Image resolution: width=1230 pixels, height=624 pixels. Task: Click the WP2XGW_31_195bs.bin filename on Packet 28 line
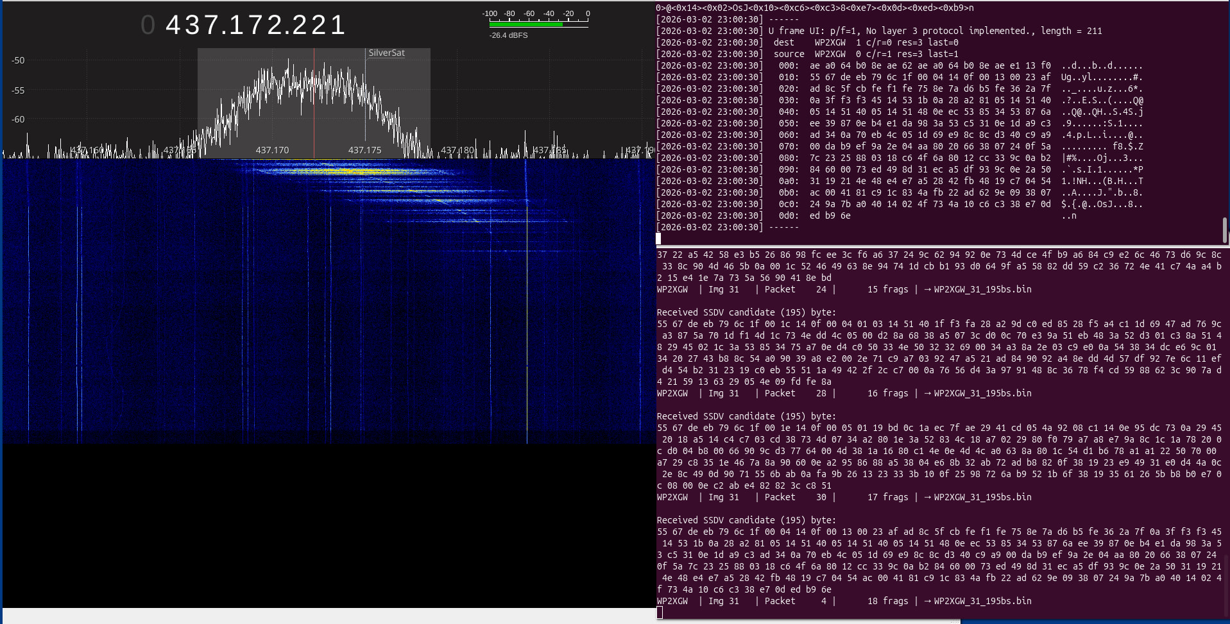pos(982,393)
